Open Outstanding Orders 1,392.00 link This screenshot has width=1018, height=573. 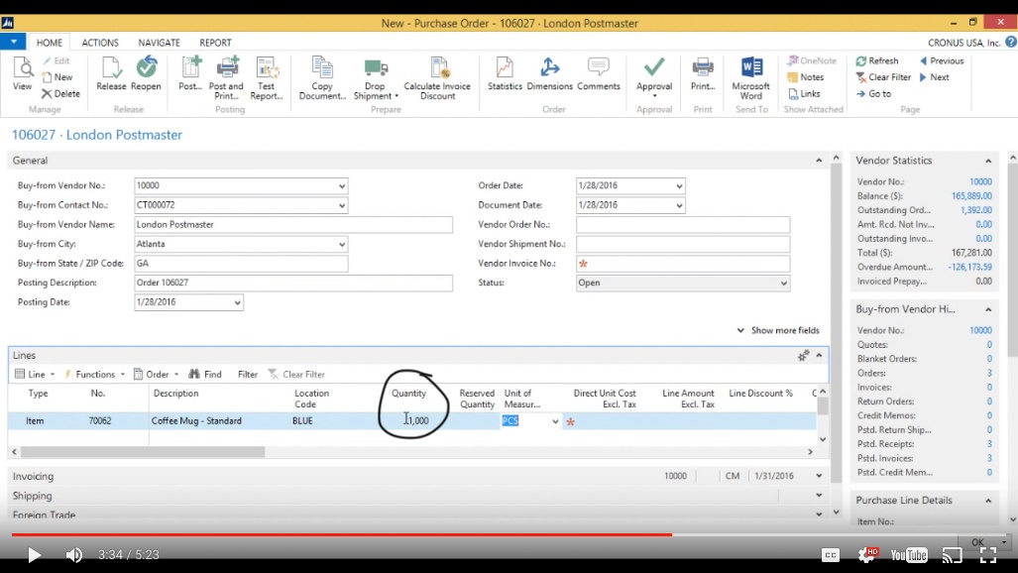point(975,210)
